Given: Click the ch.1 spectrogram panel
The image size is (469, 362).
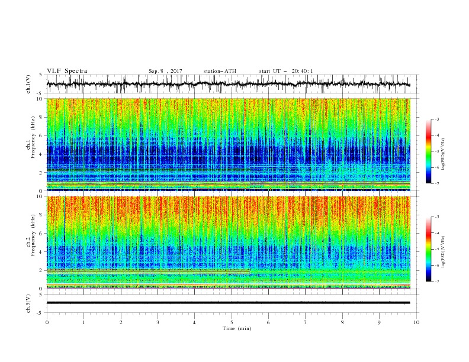Looking at the screenshot, I should [x=228, y=144].
